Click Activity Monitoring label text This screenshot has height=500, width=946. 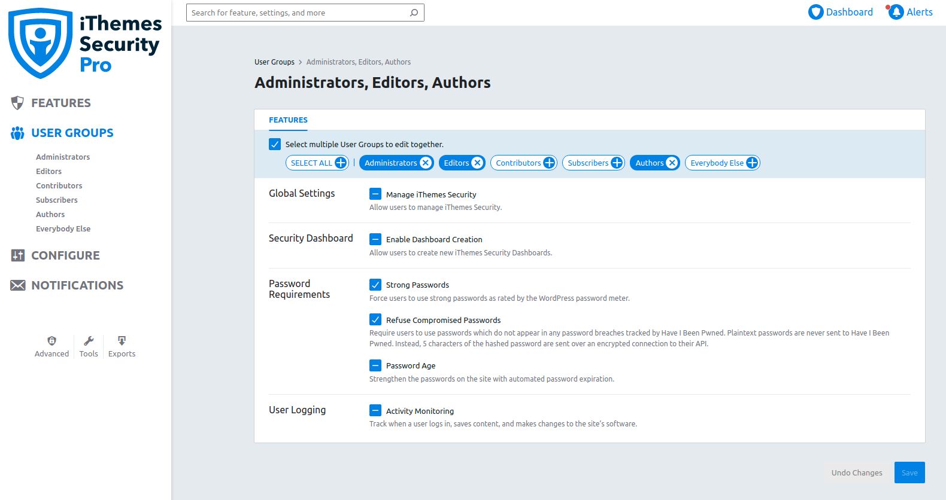pos(420,411)
